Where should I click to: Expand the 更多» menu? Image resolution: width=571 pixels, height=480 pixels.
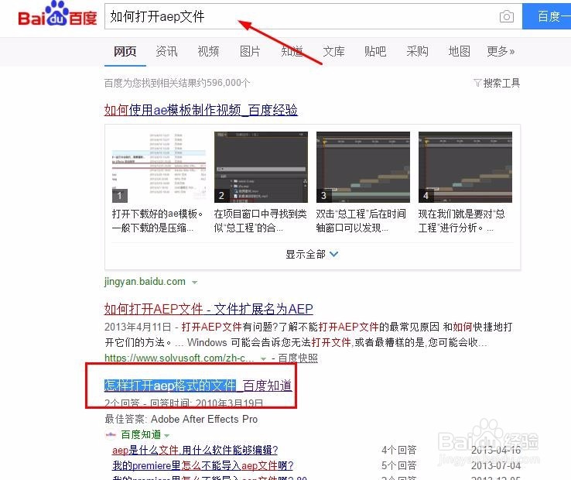click(x=501, y=51)
